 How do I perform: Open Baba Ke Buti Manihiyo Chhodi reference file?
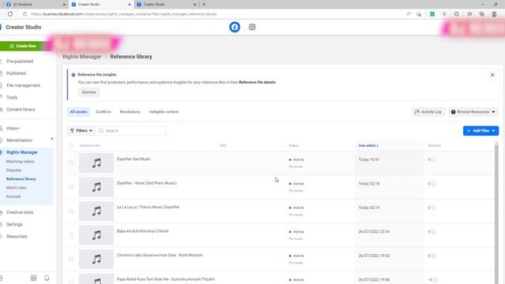(x=143, y=231)
